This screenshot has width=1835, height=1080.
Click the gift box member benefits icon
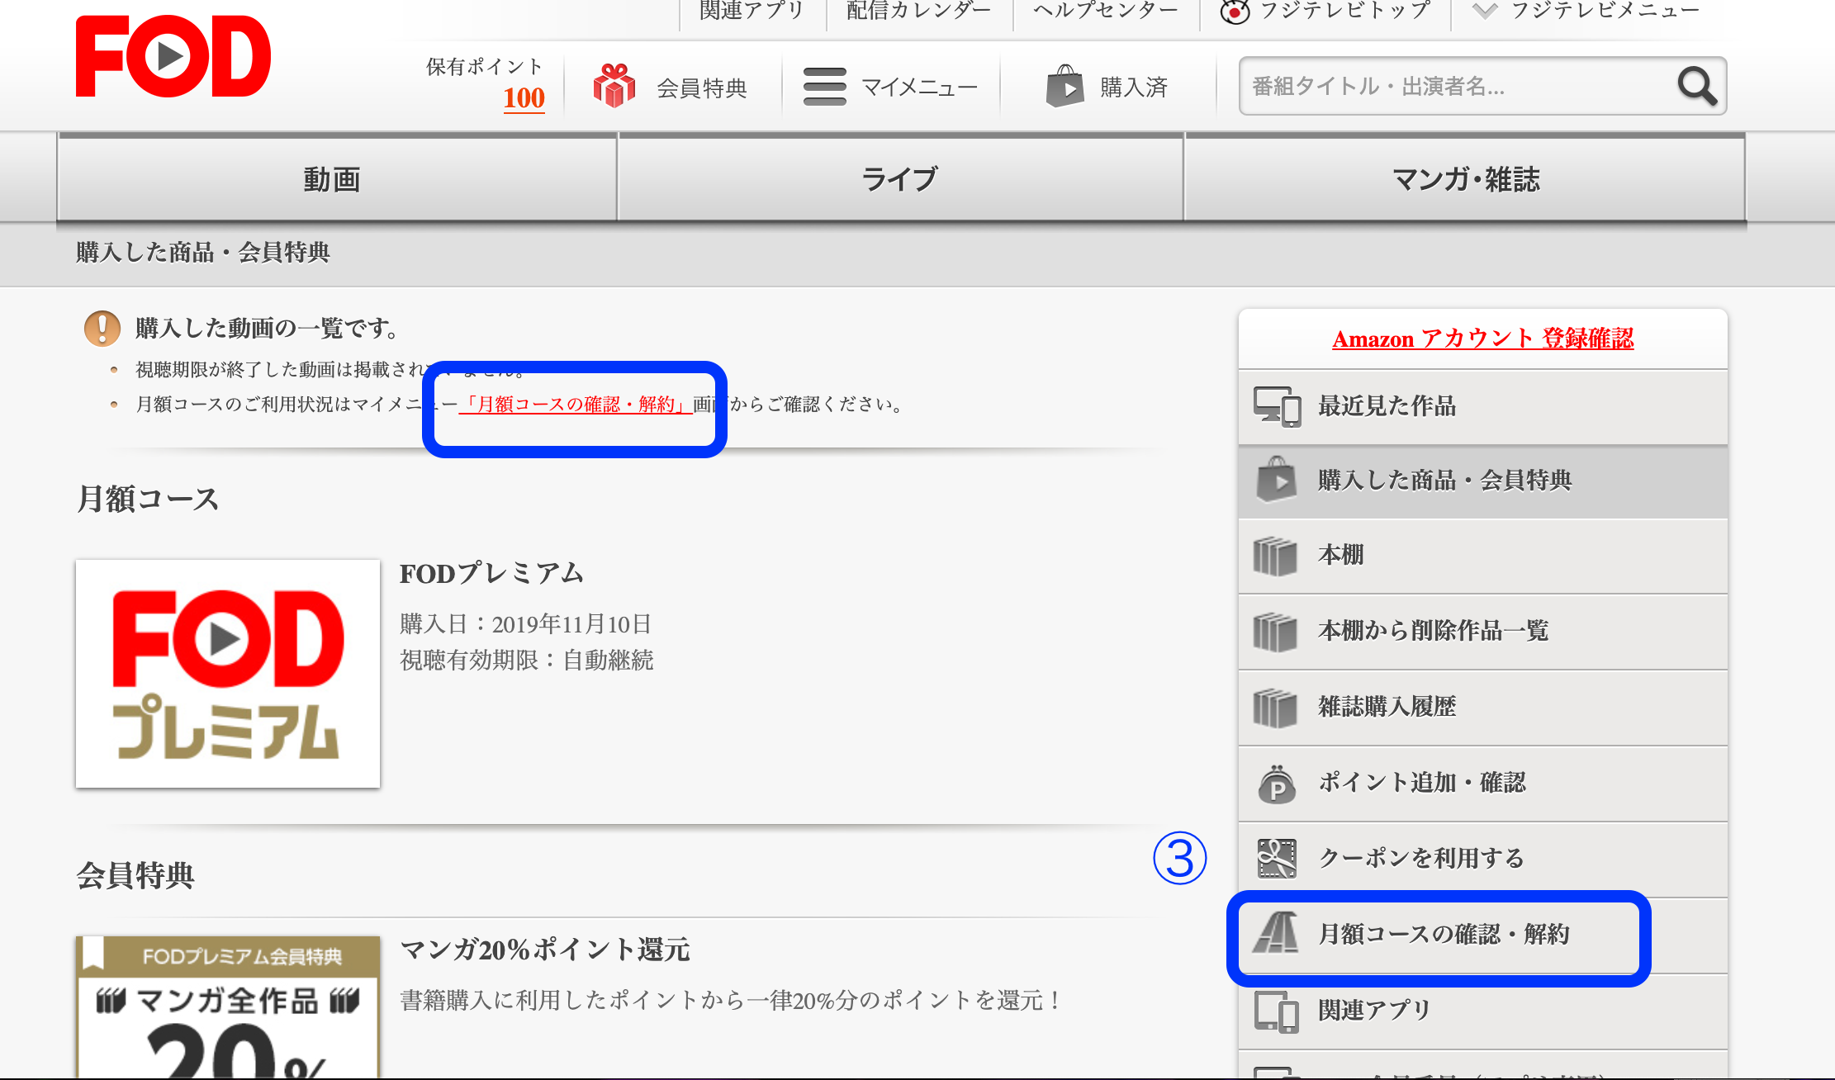pyautogui.click(x=614, y=86)
